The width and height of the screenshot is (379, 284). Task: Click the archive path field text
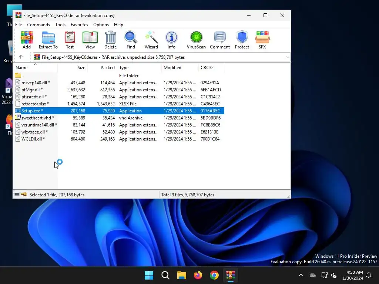[113, 57]
